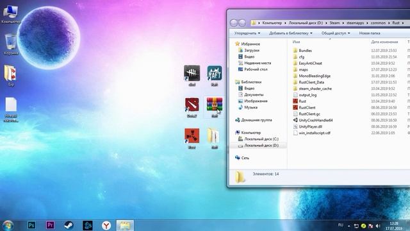Click the Windows Start button

click(x=8, y=225)
